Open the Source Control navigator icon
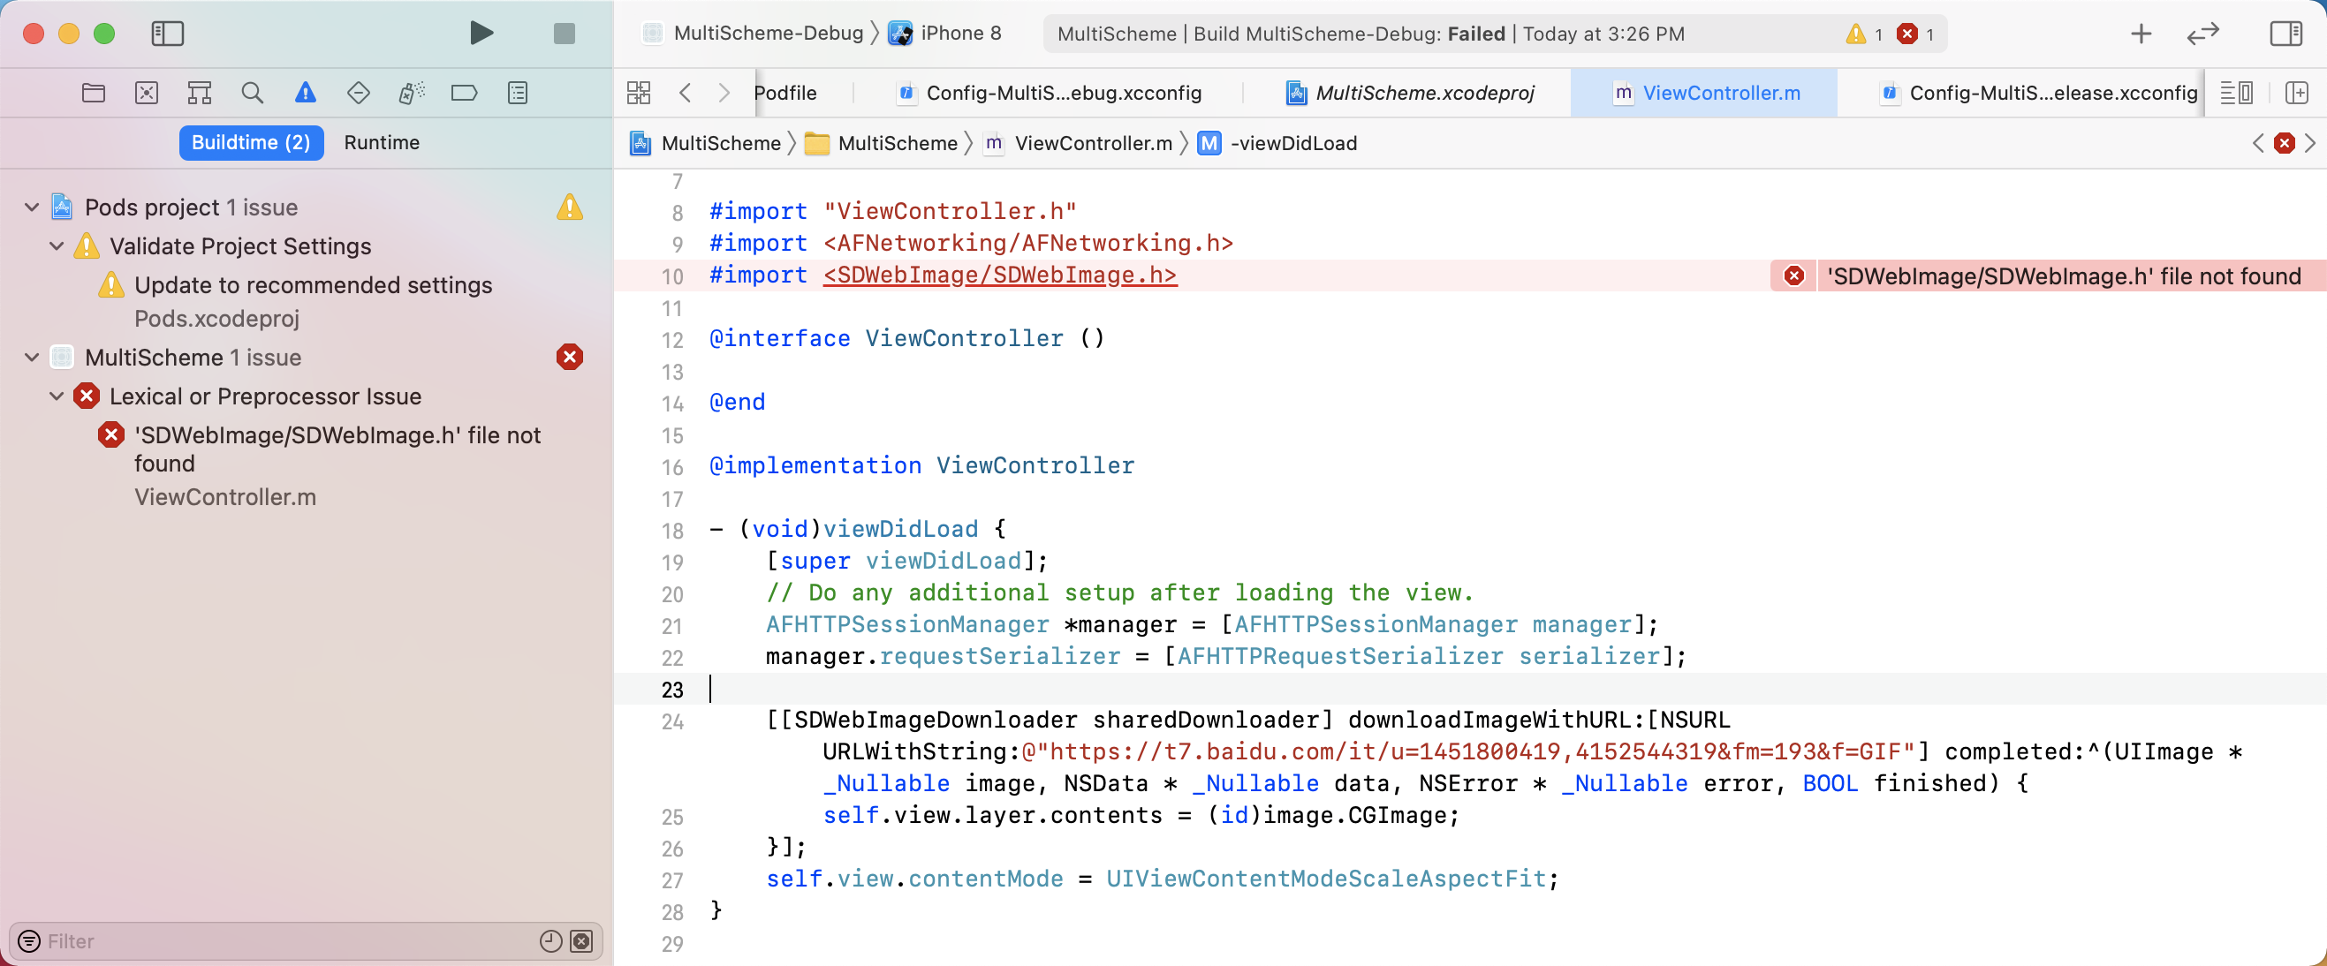2327x966 pixels. click(147, 93)
